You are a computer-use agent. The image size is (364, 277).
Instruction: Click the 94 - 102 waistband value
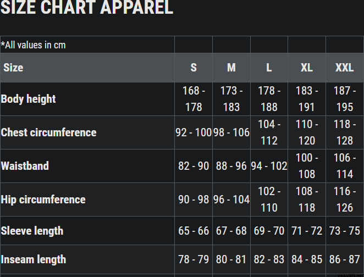[x=269, y=166]
